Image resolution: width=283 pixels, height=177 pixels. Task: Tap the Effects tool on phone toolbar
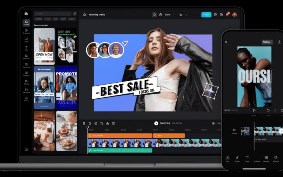click(x=276, y=159)
